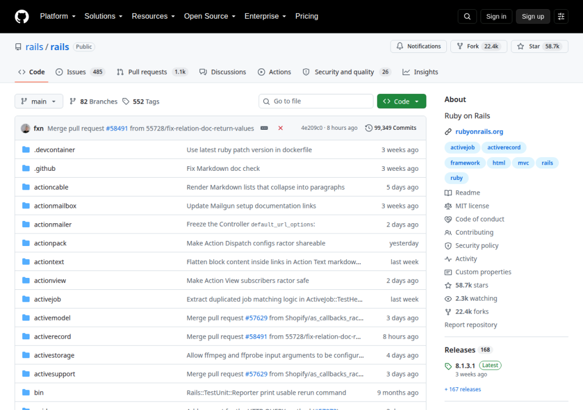
Task: Click the eye icon beside 2.3k watching
Action: (448, 299)
